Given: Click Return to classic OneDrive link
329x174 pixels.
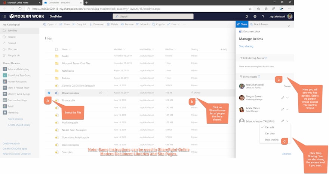Looking at the screenshot, I should tap(16, 154).
